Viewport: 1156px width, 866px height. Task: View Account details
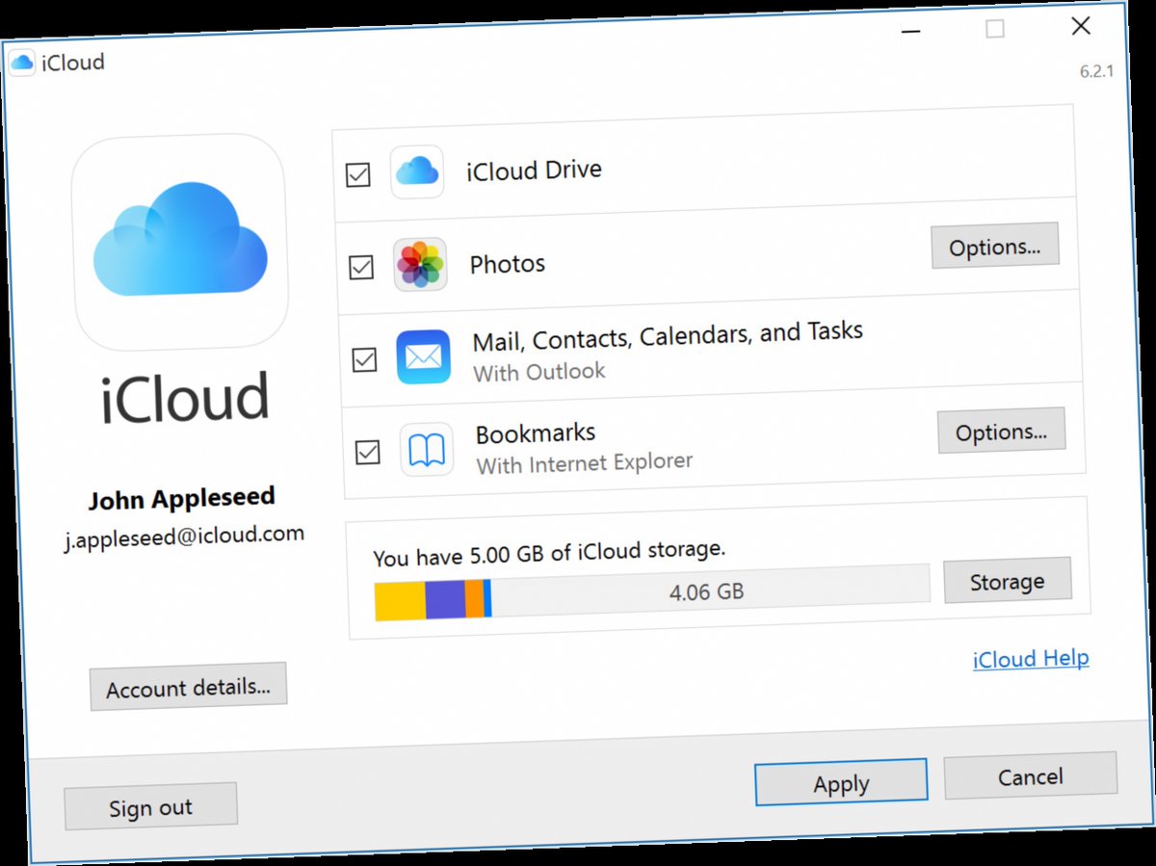(188, 687)
